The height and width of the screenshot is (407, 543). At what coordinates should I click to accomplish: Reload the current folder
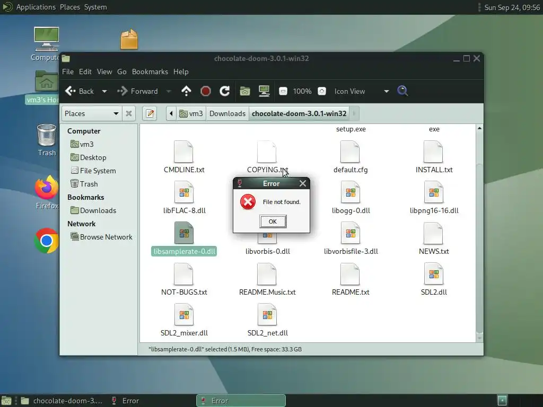click(225, 91)
